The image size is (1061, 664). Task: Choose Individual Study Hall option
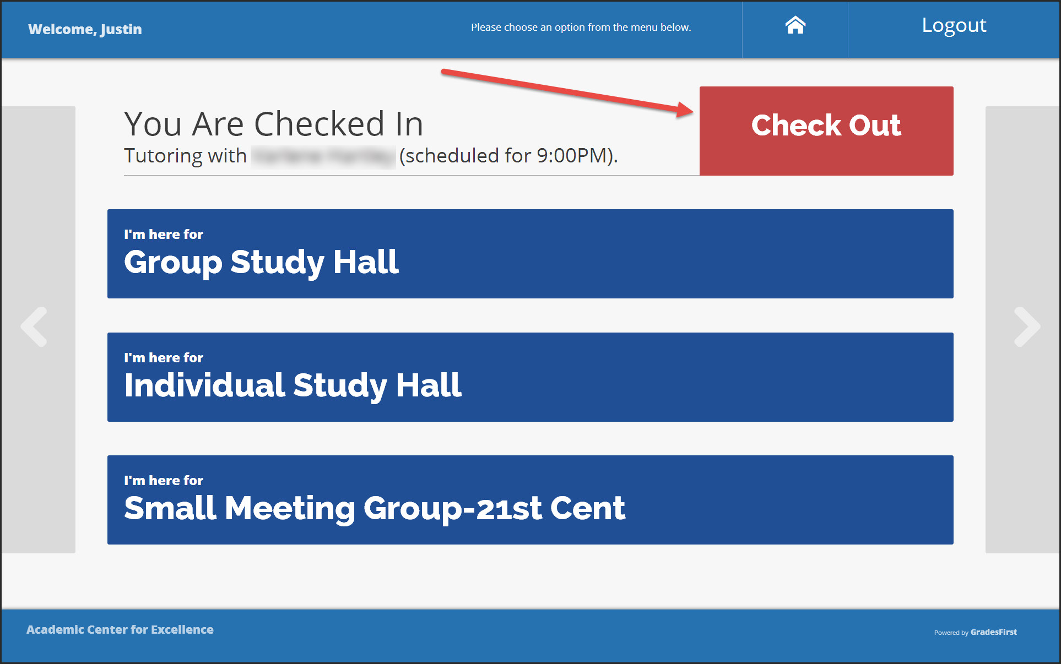click(x=530, y=385)
